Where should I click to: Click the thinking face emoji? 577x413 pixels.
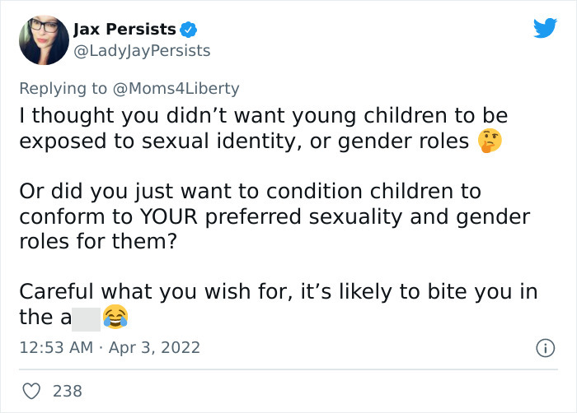click(487, 142)
